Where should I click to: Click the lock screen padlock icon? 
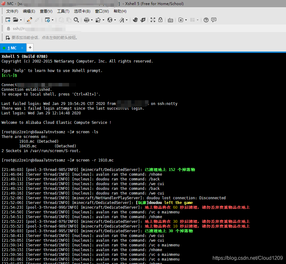(x=160, y=20)
